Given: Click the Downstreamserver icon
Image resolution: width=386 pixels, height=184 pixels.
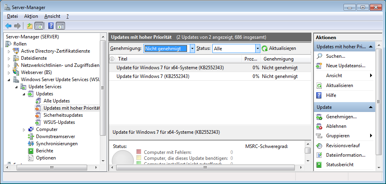Looking at the screenshot, I should click(31, 137).
